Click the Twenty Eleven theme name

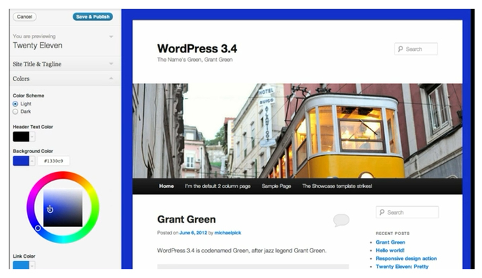pos(38,46)
